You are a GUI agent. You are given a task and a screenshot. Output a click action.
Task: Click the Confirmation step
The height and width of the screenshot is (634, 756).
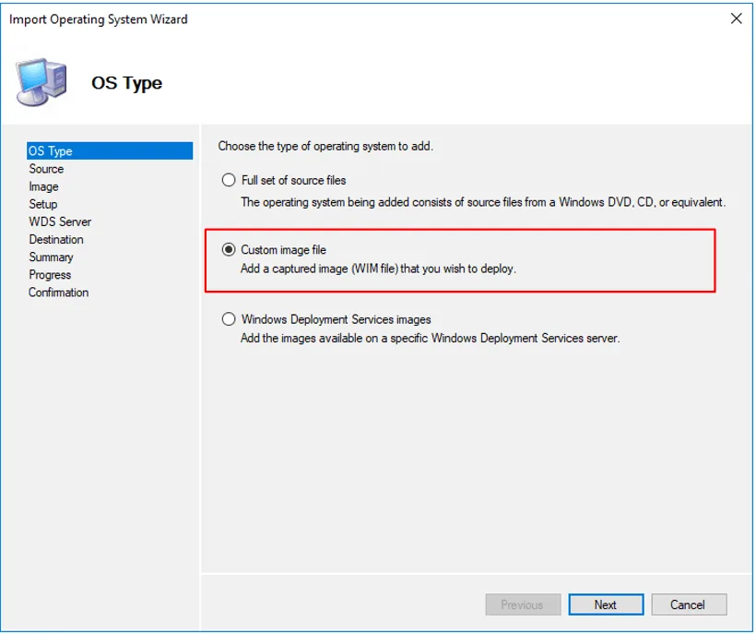[58, 293]
